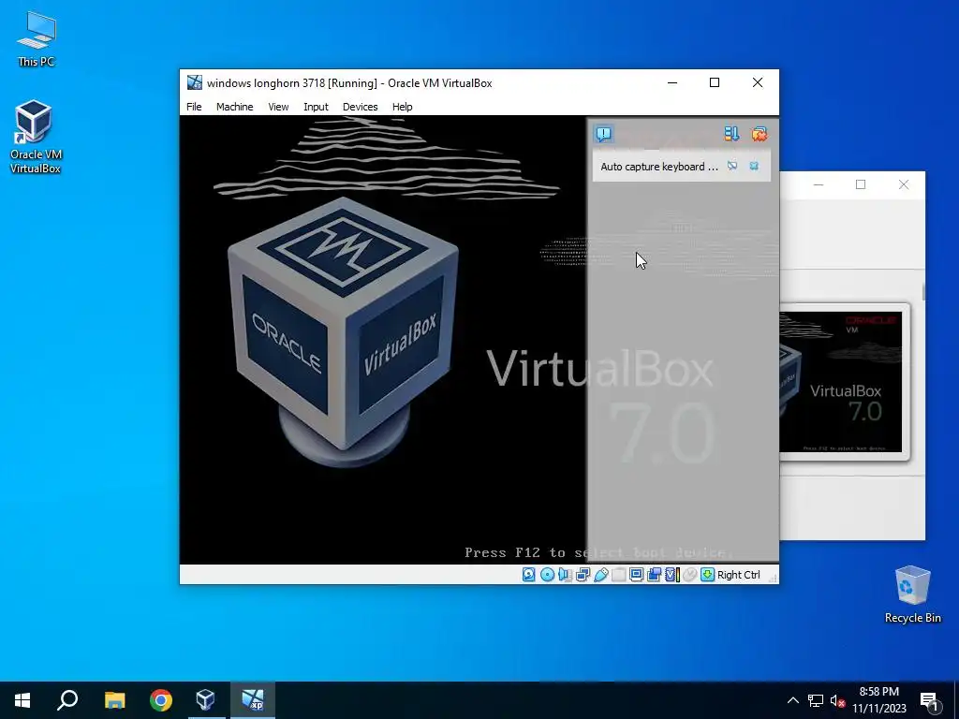The width and height of the screenshot is (959, 719).
Task: Click the VirtualBox window title bar icon
Action: [x=195, y=82]
